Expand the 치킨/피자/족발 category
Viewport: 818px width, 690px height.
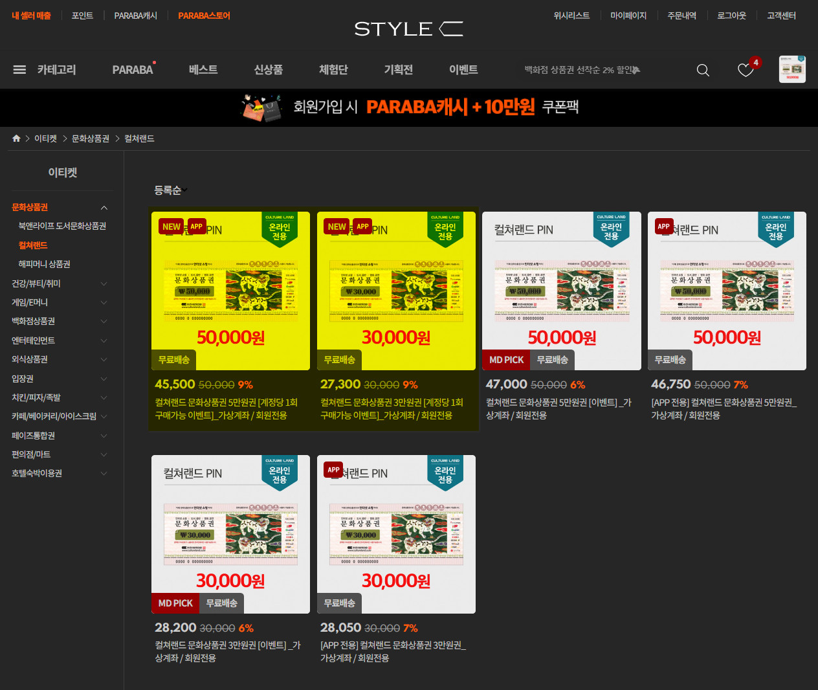pos(104,397)
